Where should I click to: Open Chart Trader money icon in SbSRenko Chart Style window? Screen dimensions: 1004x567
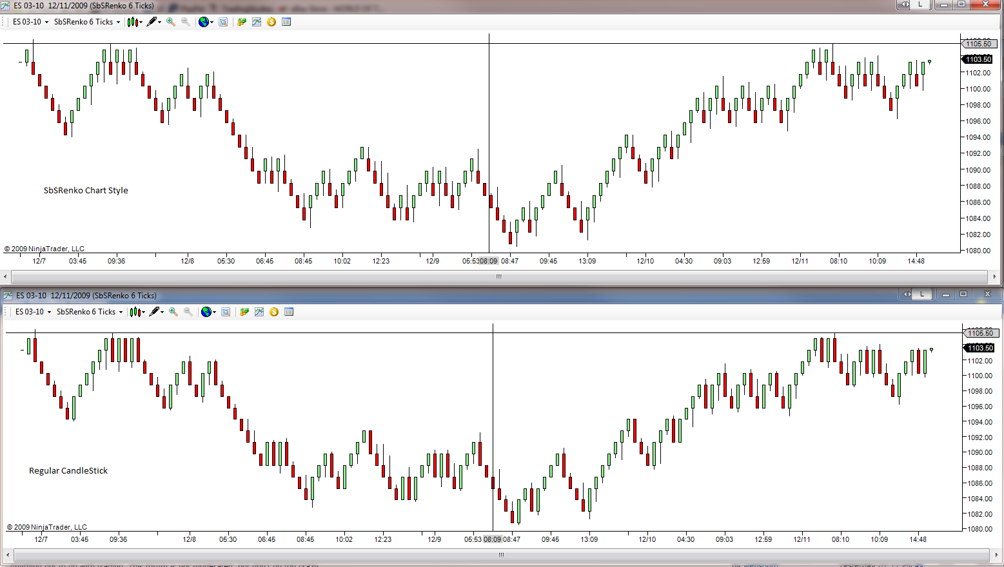point(242,22)
